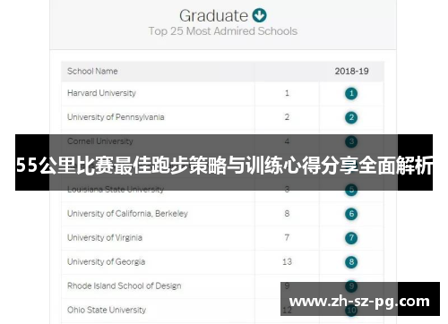Click the rank 7 circle badge
Screen dimensions: 448x324
(351, 238)
